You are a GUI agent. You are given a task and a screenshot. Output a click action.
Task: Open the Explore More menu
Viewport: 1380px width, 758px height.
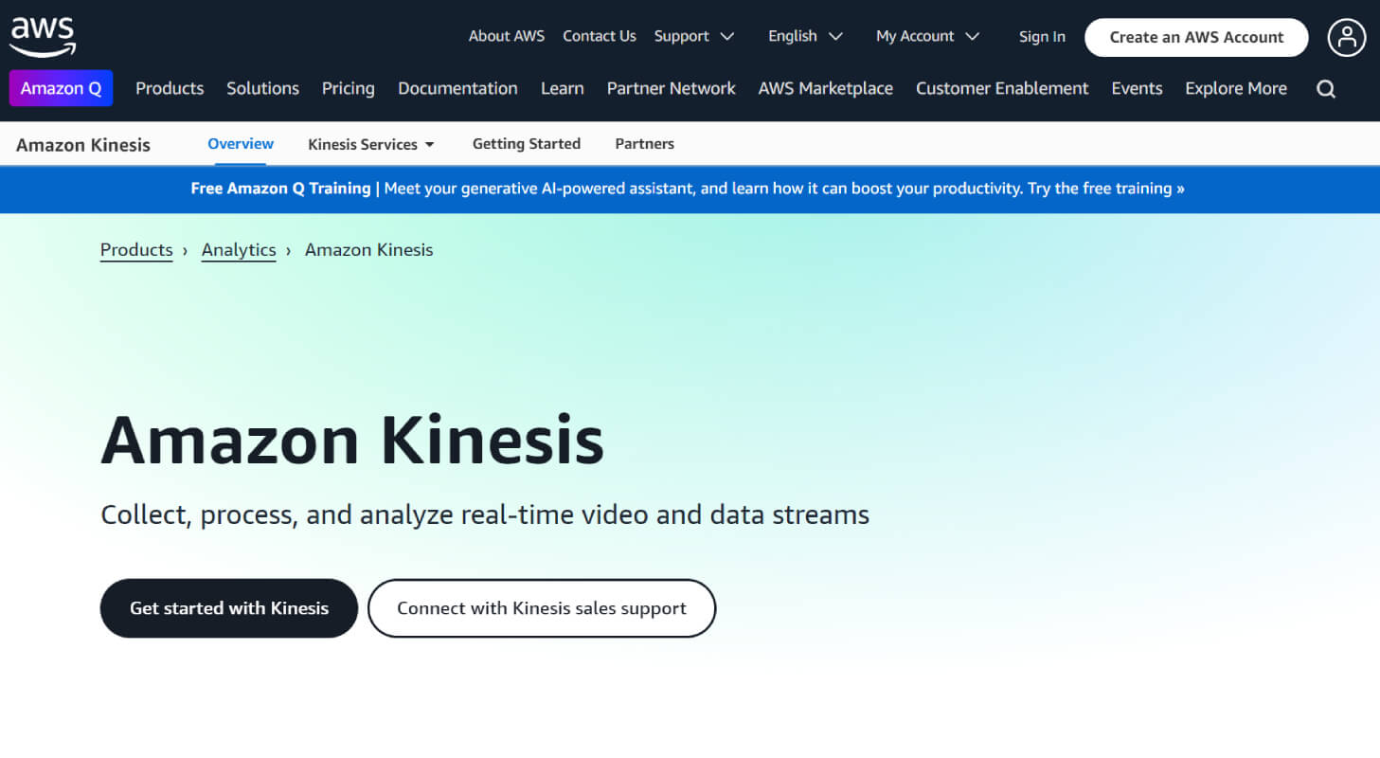tap(1236, 88)
